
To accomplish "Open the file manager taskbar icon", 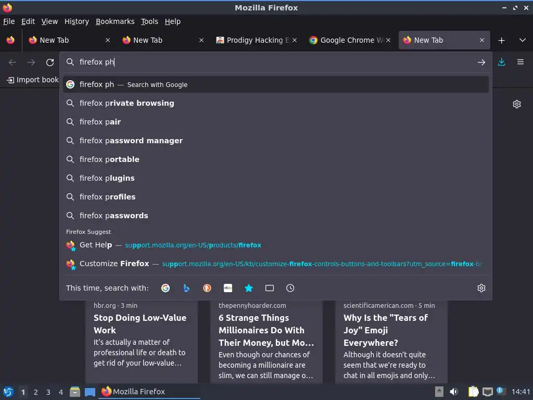I will [75, 392].
